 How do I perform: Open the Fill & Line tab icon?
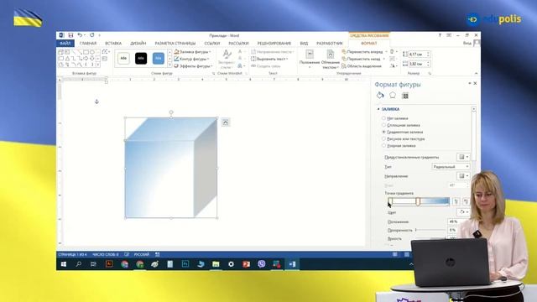click(380, 95)
